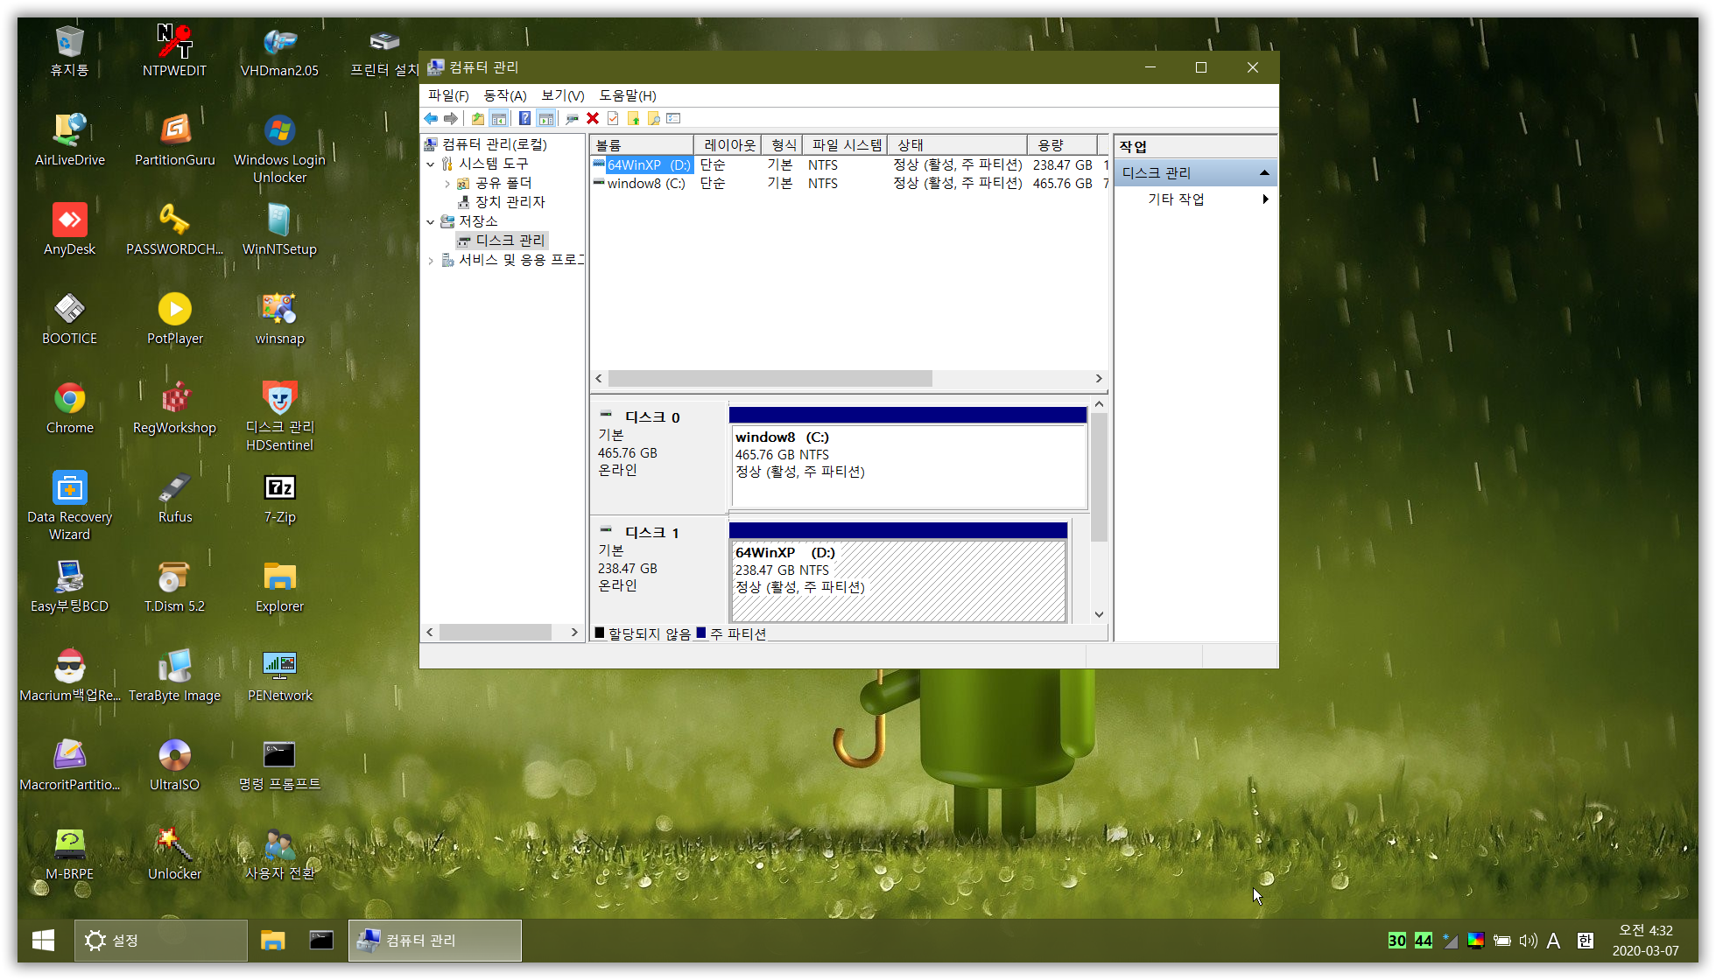The image size is (1716, 980).
Task: Click the blue Help question-mark icon
Action: pos(524,118)
